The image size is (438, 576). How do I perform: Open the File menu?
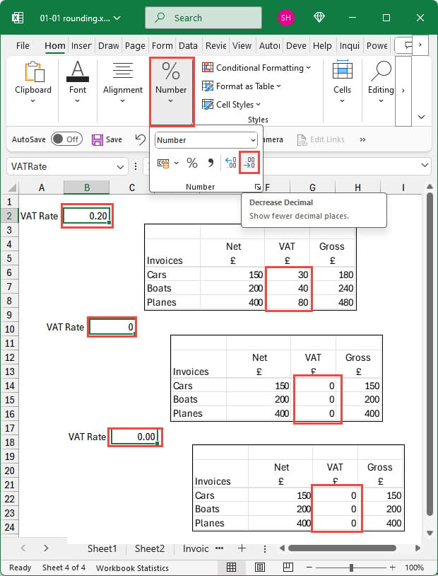23,45
